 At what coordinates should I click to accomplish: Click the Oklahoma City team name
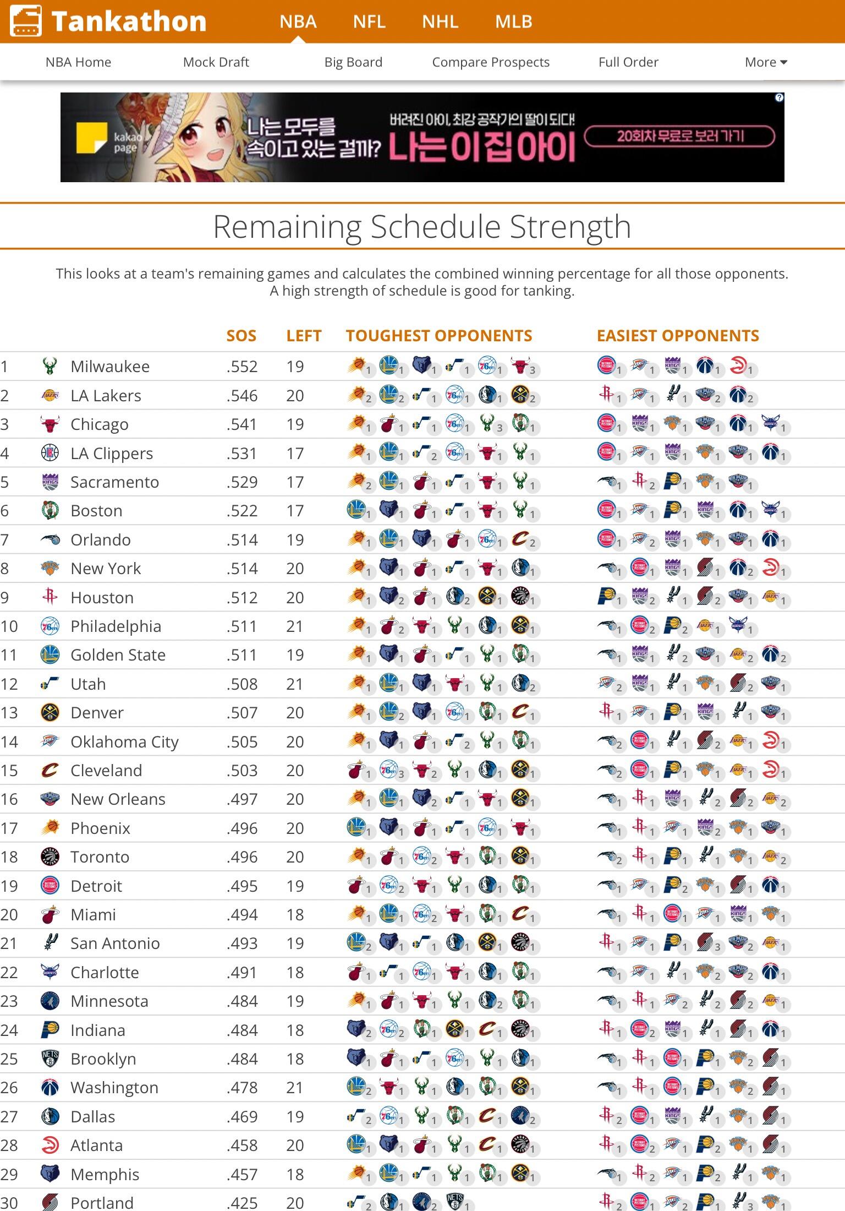(x=124, y=742)
